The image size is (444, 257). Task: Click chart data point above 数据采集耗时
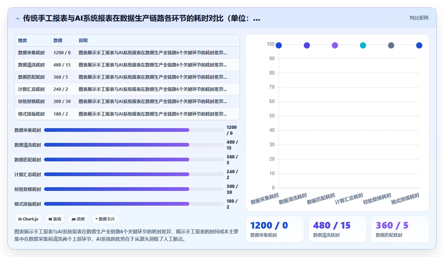279,45
